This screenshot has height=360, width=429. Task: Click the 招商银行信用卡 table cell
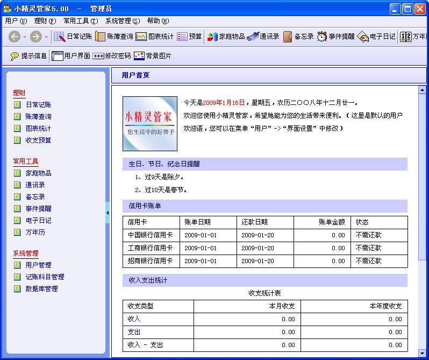[x=151, y=261]
